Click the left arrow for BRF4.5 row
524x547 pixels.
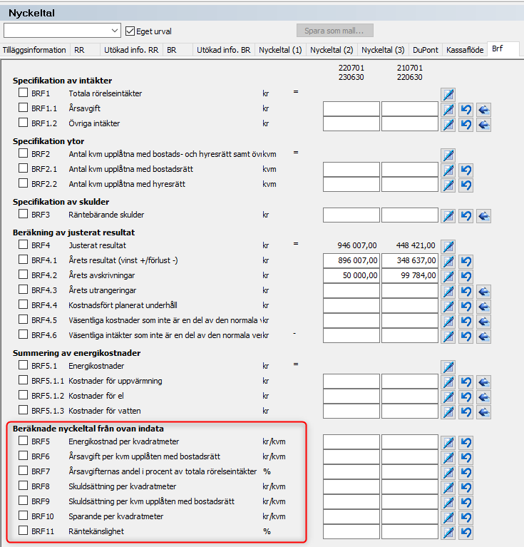[483, 322]
